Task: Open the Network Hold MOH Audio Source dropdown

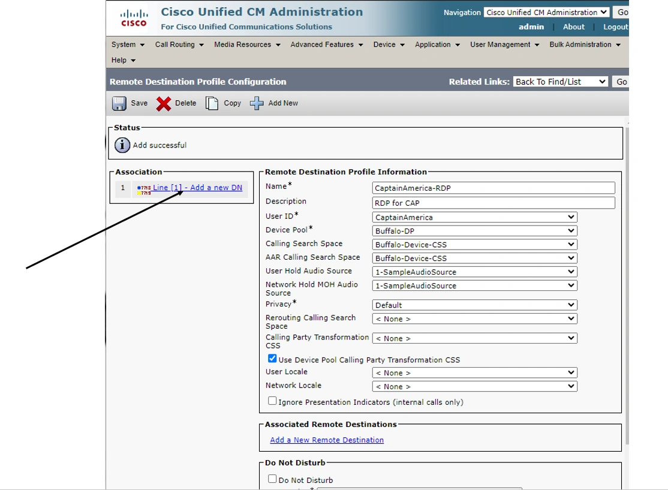Action: tap(474, 285)
